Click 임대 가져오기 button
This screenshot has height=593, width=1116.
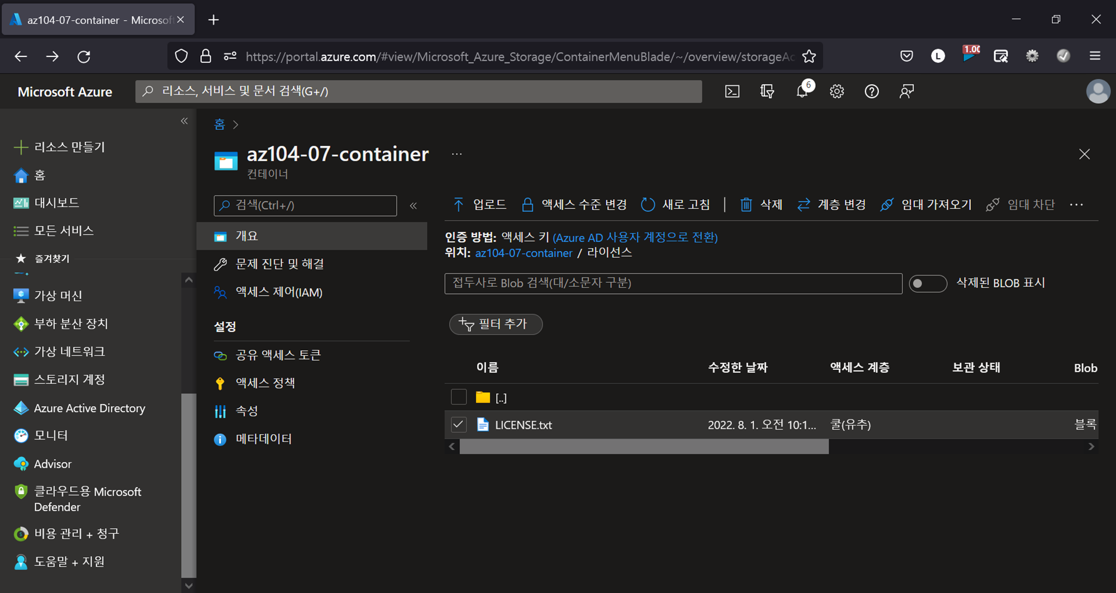(x=926, y=205)
